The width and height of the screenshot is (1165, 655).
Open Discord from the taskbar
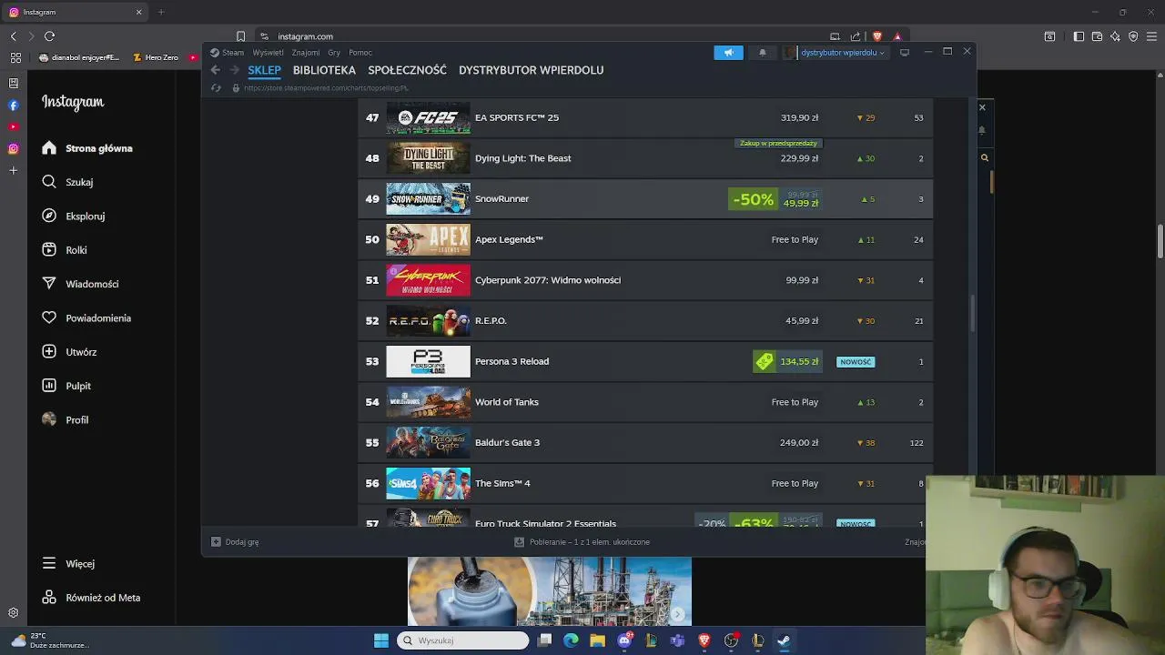[x=624, y=640]
